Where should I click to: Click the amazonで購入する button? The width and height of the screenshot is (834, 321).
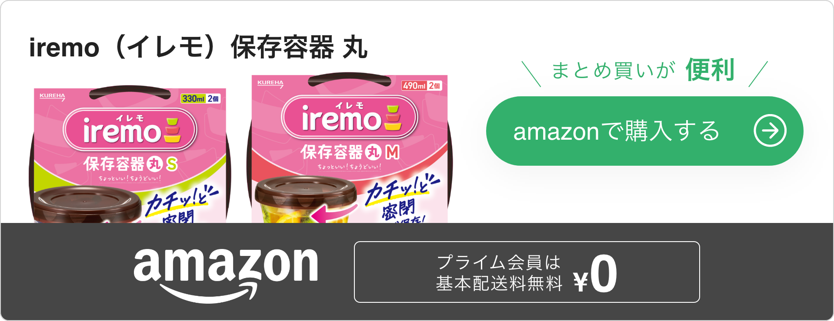pos(644,131)
